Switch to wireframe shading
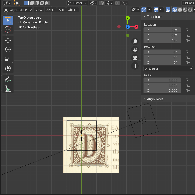 click(175, 10)
